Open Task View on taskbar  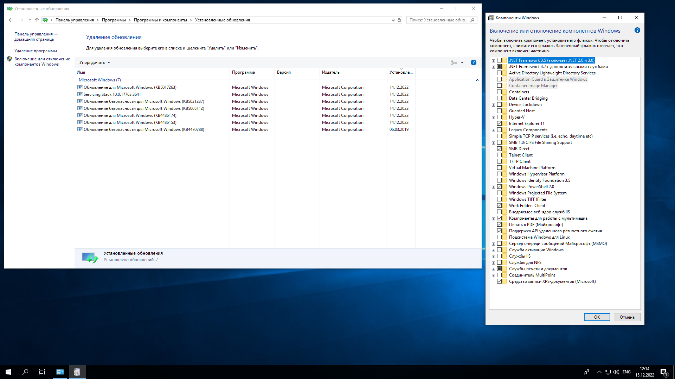[x=42, y=372]
